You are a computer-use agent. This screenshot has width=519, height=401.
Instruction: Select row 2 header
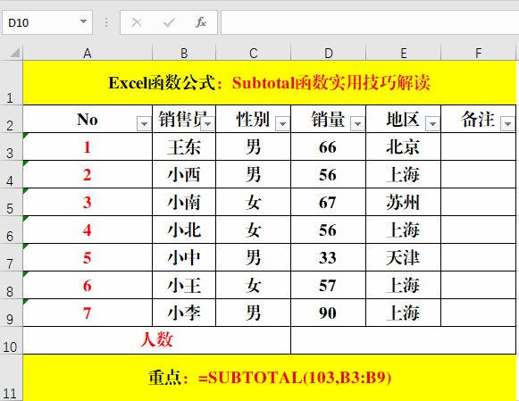pyautogui.click(x=11, y=119)
